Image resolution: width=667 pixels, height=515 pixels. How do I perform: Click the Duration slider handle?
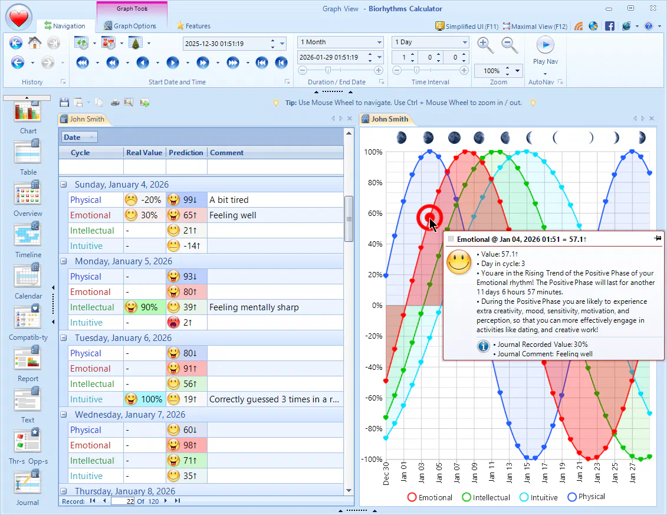(328, 70)
